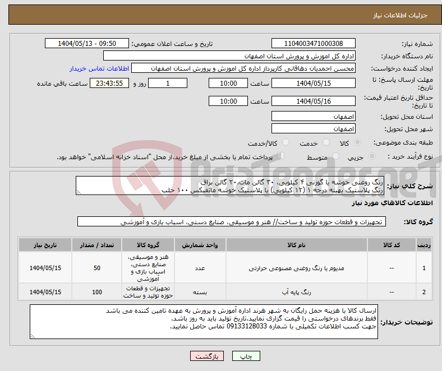Click the quantity cell 100
The image size is (442, 371).
pos(97,292)
